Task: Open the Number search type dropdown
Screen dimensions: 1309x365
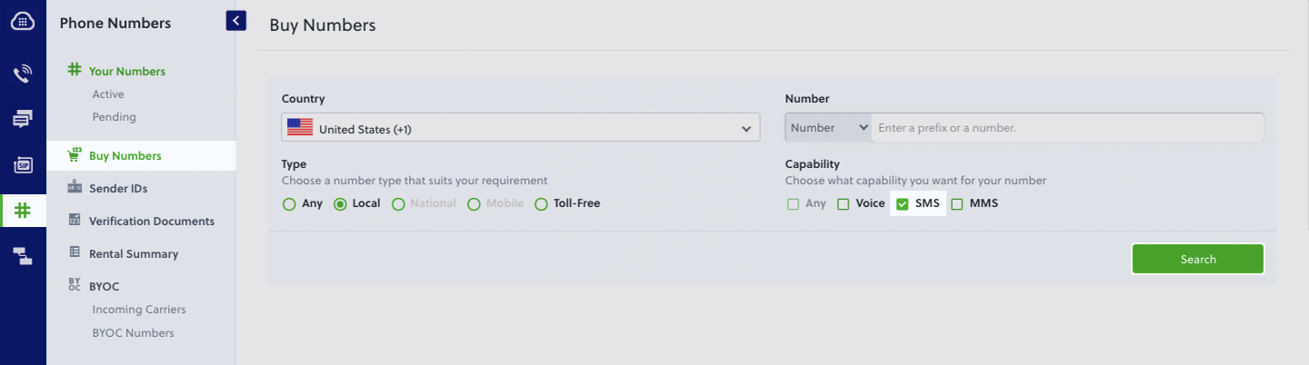Action: click(x=828, y=128)
